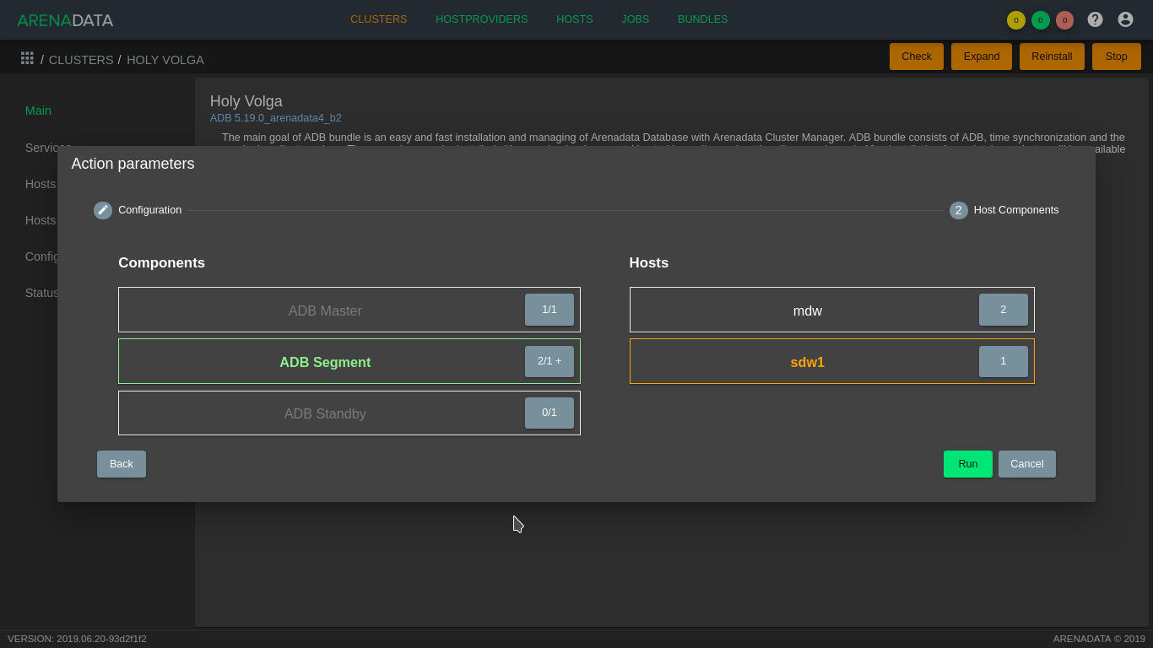Select the ADB Standby component

click(325, 413)
